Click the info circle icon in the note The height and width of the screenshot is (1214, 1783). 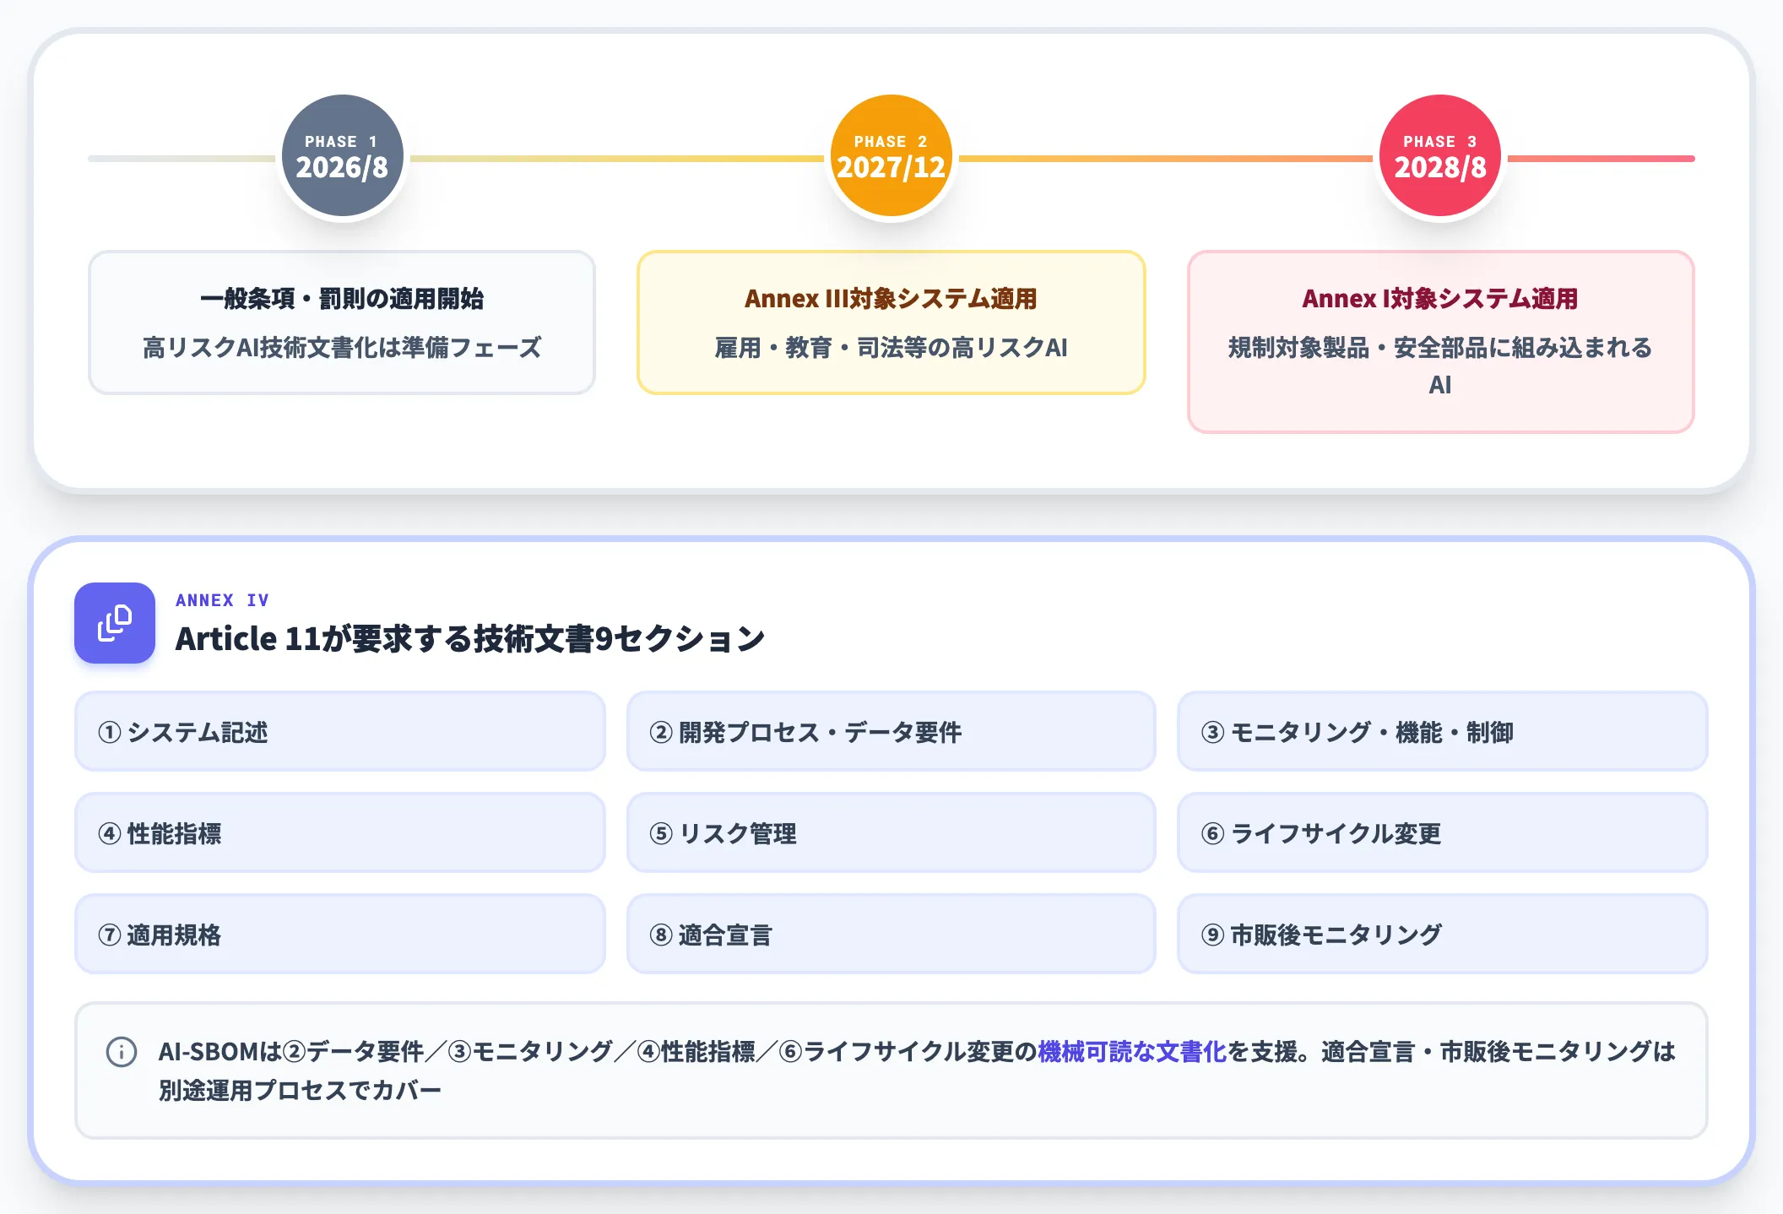click(122, 1052)
